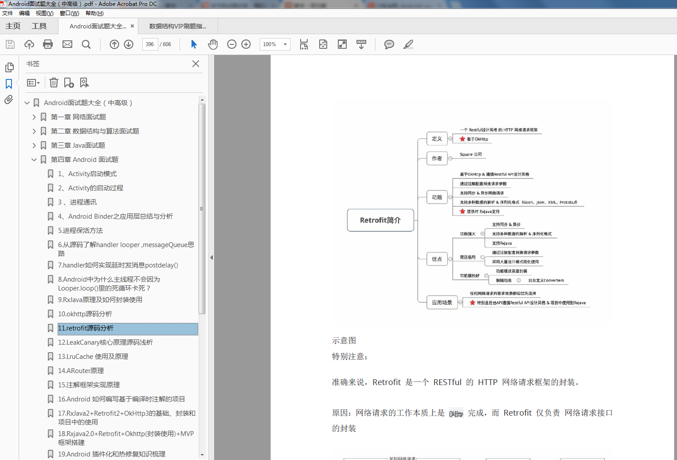677x460 pixels.
Task: Open bookmark 9.RxJava原理及如何封装使用
Action: pyautogui.click(x=100, y=300)
